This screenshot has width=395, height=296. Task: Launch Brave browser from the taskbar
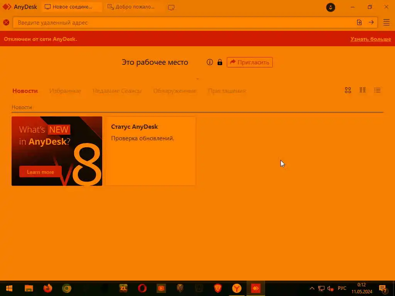218,288
